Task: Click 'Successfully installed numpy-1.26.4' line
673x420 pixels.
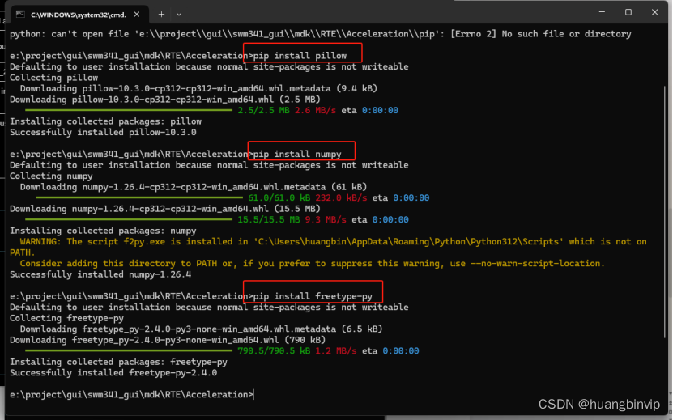Action: coord(100,274)
